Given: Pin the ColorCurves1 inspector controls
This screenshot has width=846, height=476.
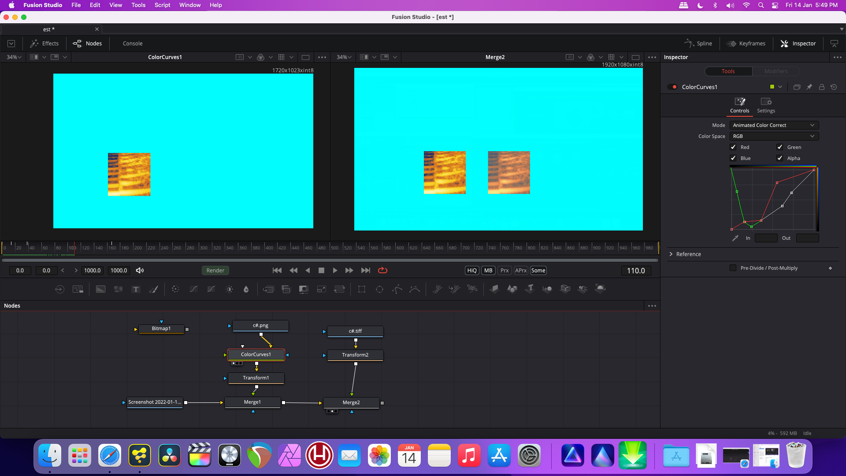Looking at the screenshot, I should (809, 87).
